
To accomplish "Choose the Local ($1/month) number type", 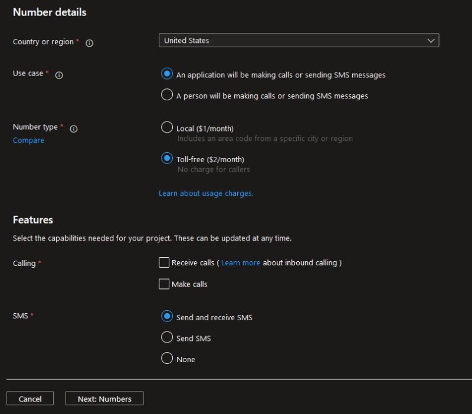I will pyautogui.click(x=167, y=127).
